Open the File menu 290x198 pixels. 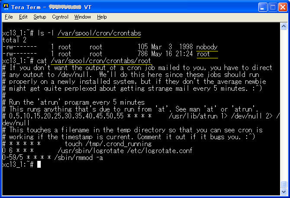coord(9,17)
